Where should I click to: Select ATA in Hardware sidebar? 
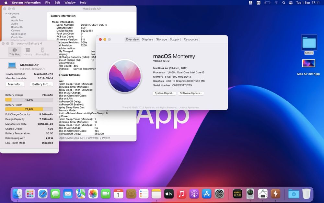(x=13, y=17)
